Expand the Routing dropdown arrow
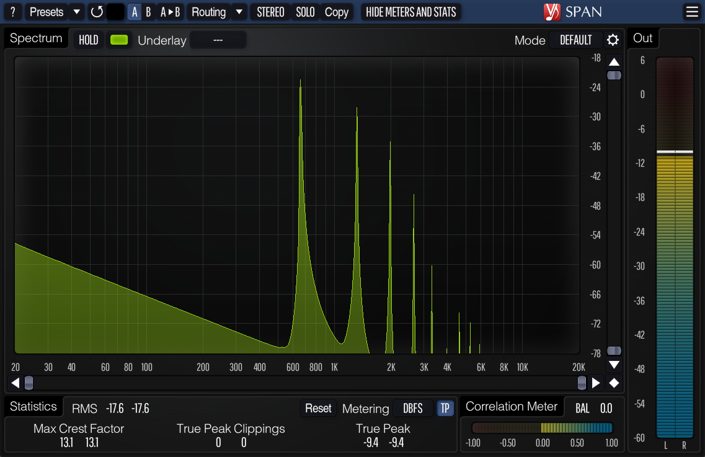 [x=239, y=12]
